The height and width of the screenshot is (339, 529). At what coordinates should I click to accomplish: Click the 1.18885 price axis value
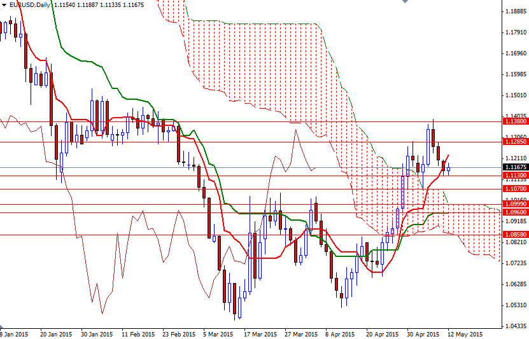click(516, 11)
